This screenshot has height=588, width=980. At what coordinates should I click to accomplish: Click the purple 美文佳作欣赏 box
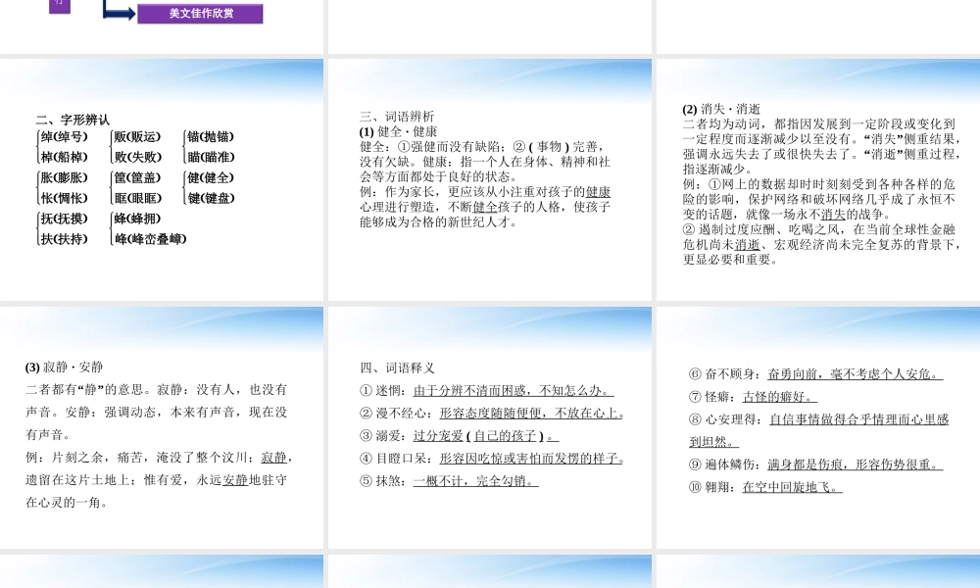point(200,14)
